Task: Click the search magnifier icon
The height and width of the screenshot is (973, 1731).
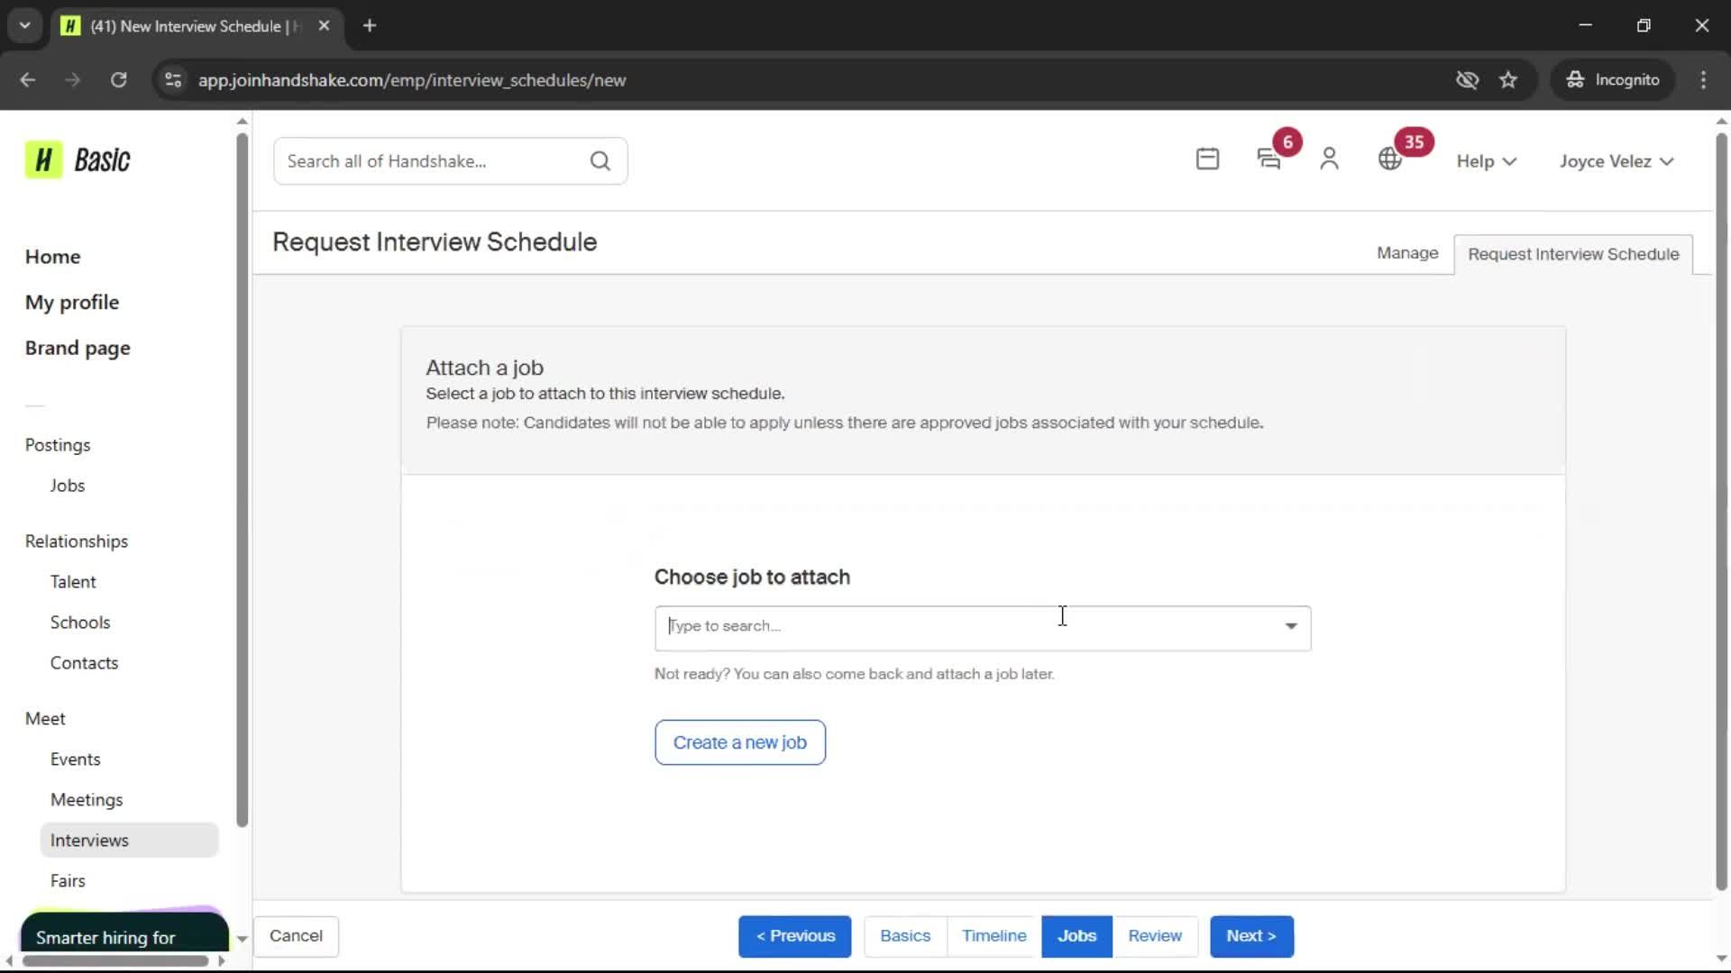Action: click(600, 161)
